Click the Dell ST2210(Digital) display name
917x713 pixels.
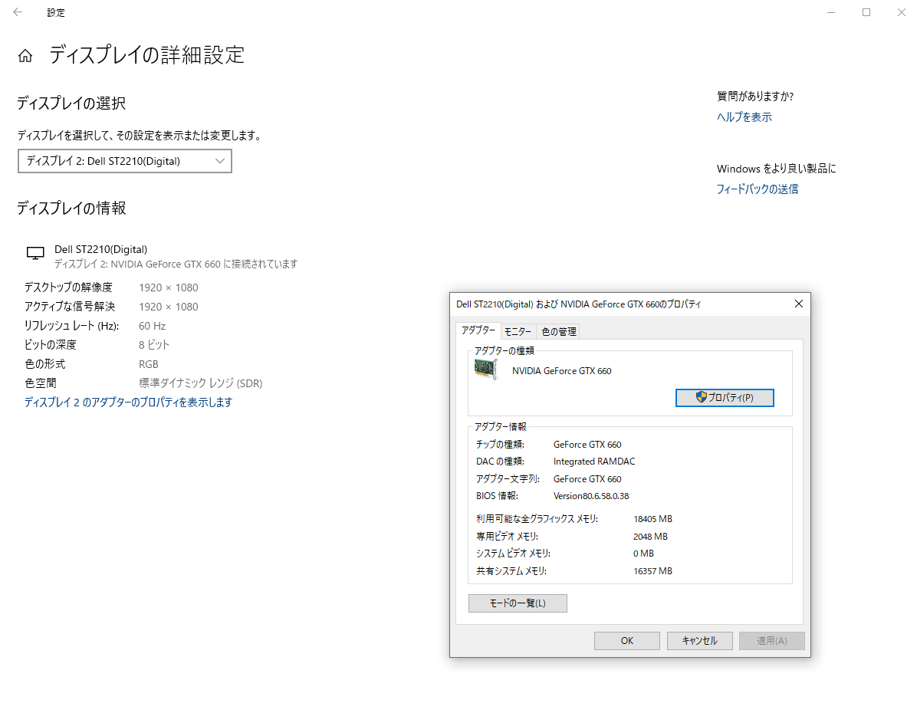pyautogui.click(x=100, y=249)
